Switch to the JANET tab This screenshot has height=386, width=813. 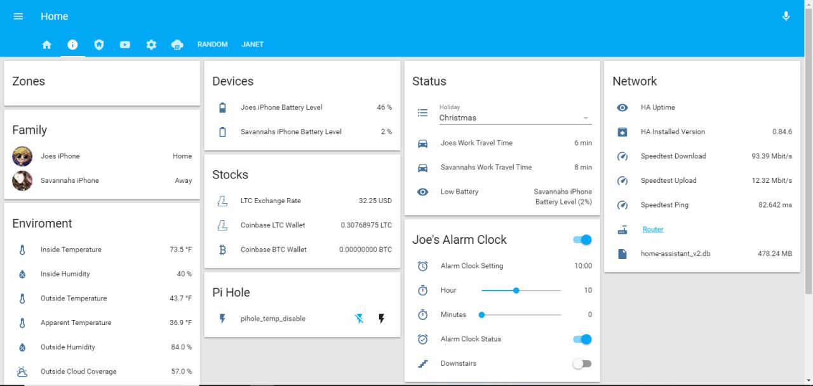coord(252,44)
